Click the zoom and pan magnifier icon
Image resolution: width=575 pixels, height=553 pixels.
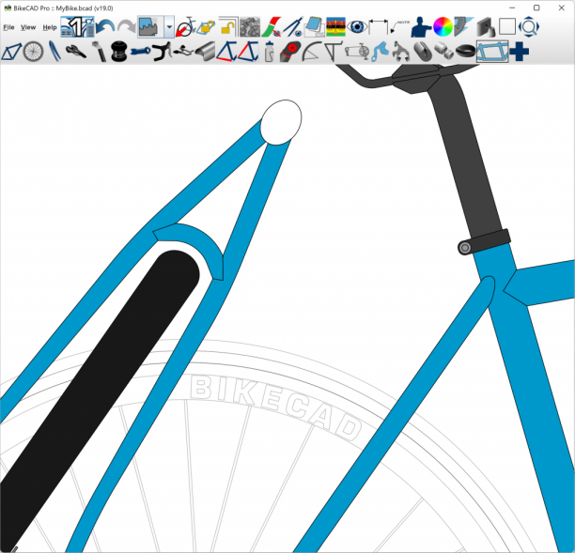coord(528,26)
